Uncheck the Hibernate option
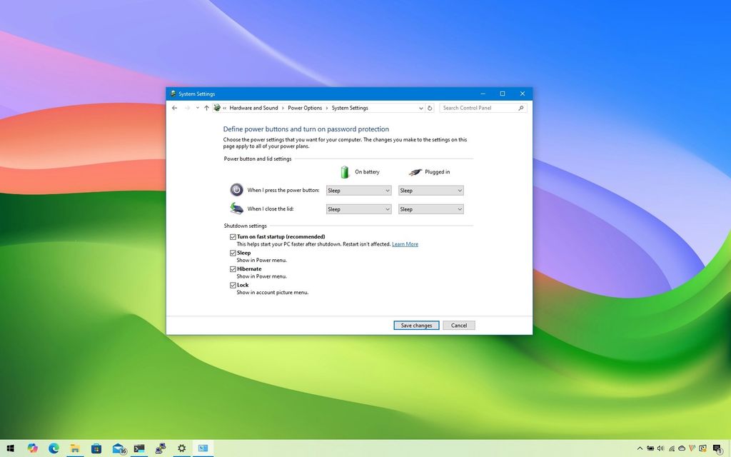 click(x=233, y=269)
